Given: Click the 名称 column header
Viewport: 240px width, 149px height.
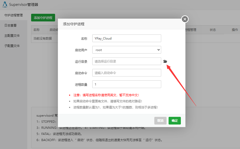Looking at the screenshot, I should coord(36,30).
